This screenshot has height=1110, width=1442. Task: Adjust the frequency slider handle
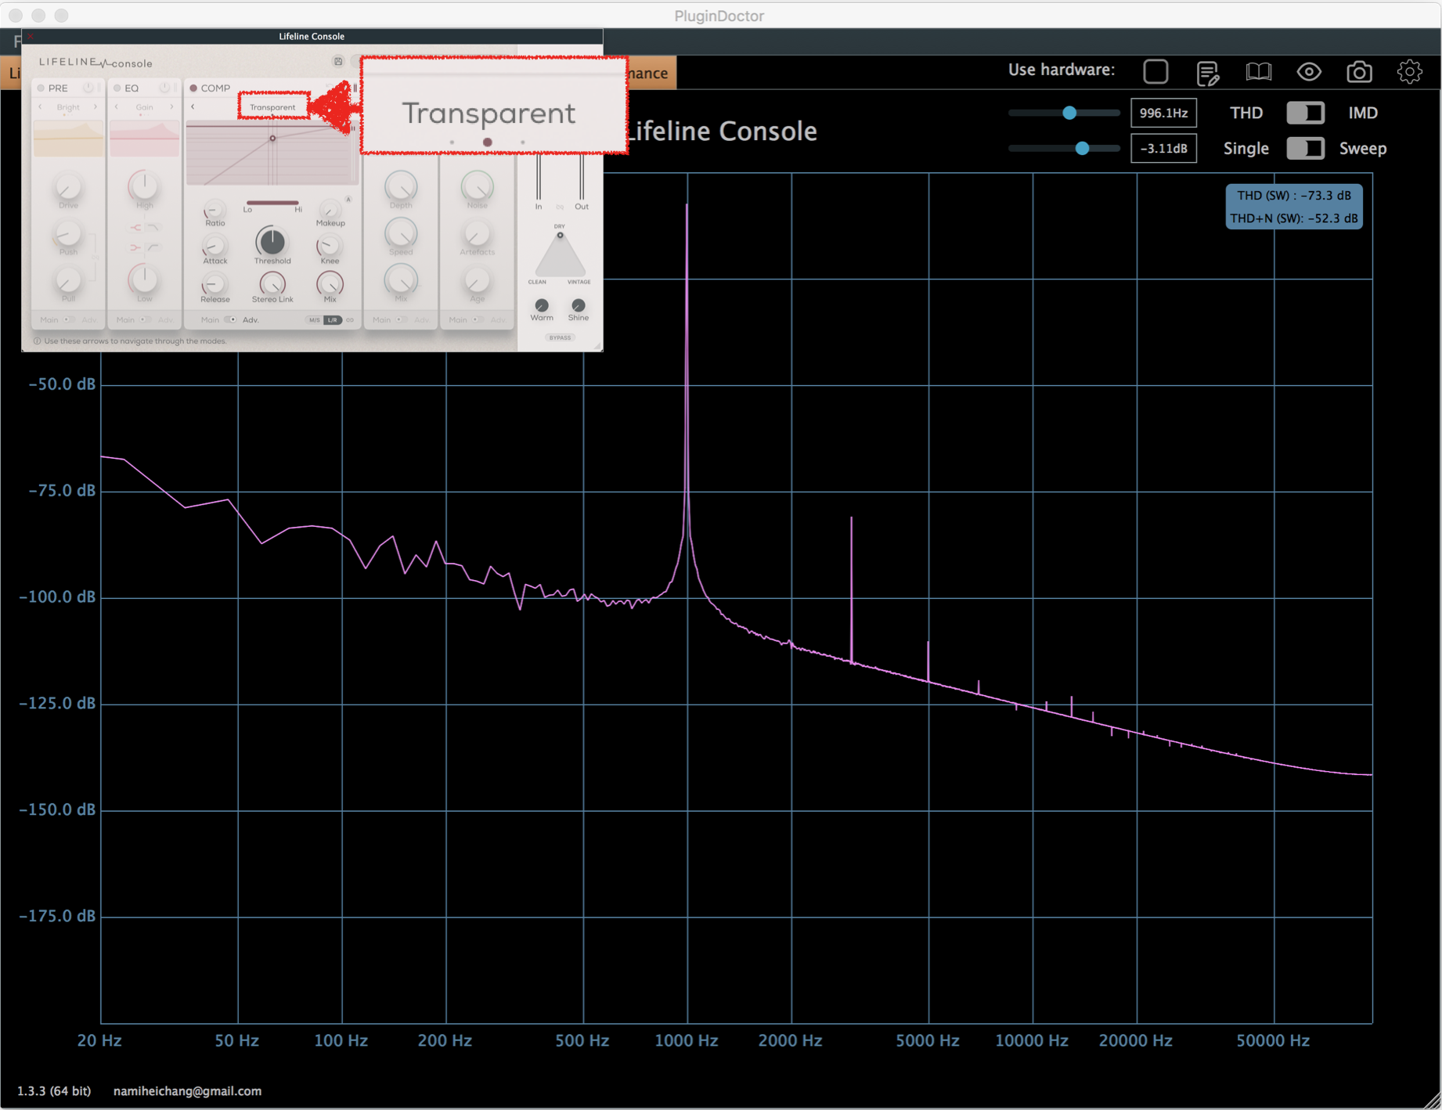pos(1069,113)
